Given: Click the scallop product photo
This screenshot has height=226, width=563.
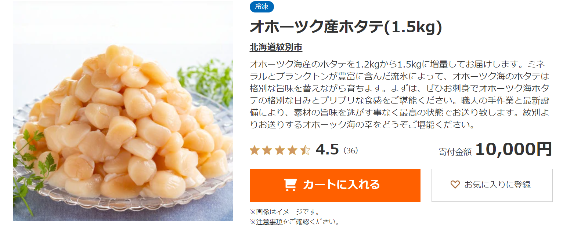Looking at the screenshot, I should (x=123, y=111).
